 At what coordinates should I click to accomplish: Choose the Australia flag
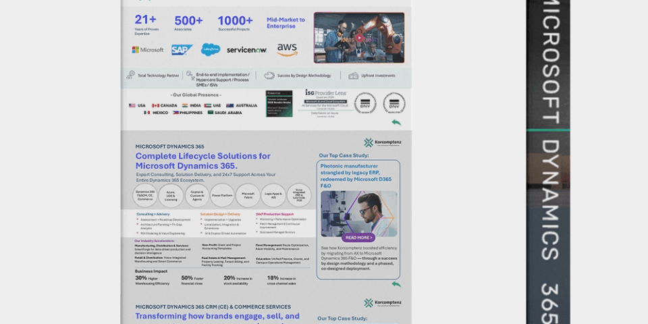(x=230, y=105)
